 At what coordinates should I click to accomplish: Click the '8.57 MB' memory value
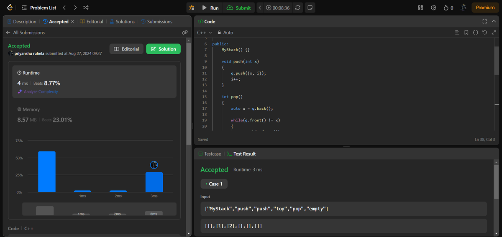[27, 120]
